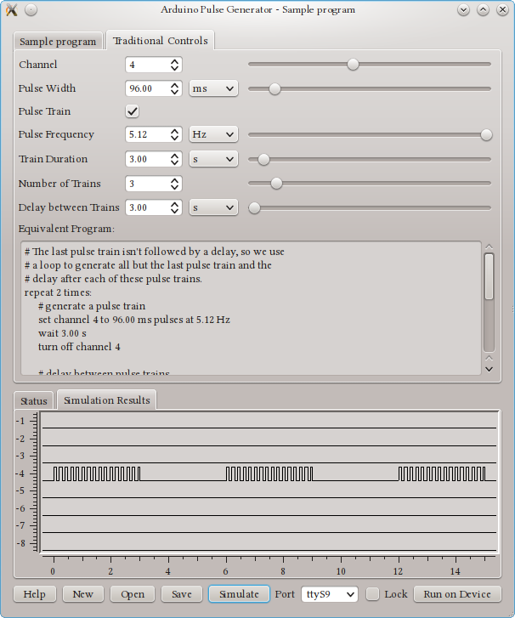Click the Delay between Trains slider handle
This screenshot has height=618, width=515.
(255, 207)
